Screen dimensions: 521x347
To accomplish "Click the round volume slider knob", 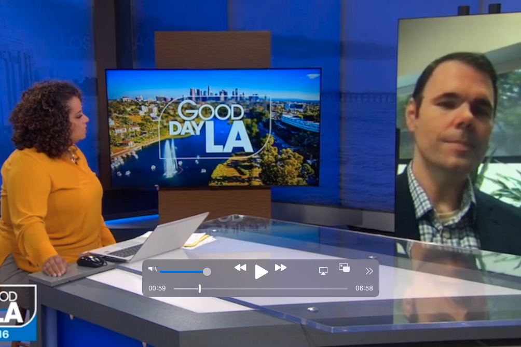I will [207, 272].
